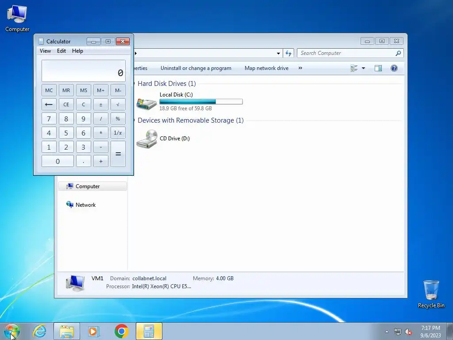
Task: Click the VM1 computer icon in details pane
Action: pos(75,282)
